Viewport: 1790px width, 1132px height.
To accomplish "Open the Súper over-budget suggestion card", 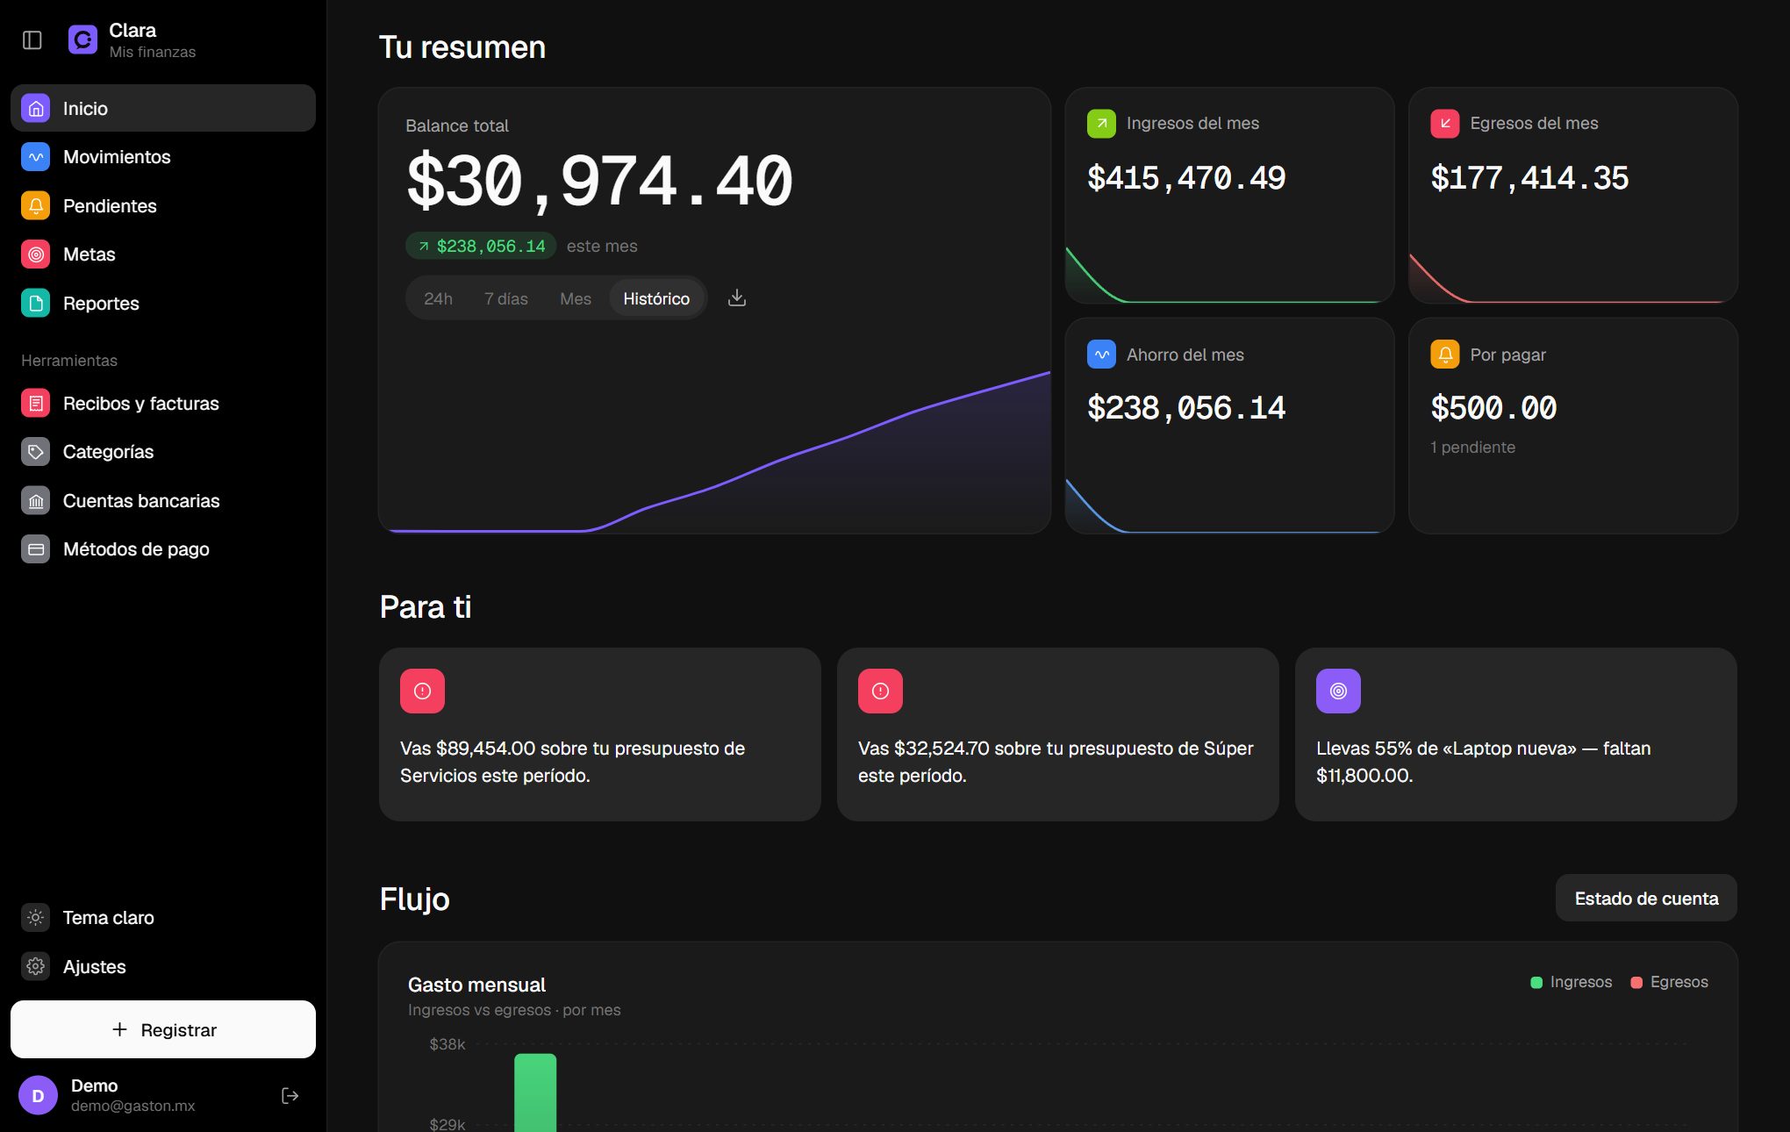I will pos(1058,734).
